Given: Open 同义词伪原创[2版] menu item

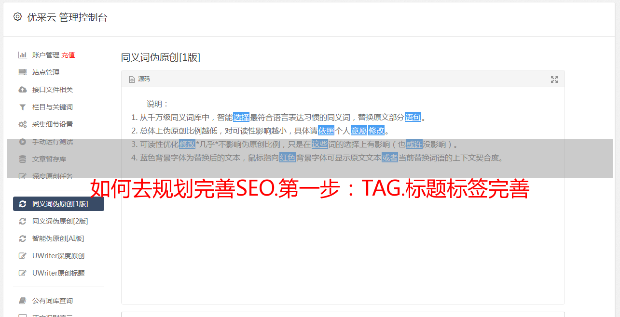Looking at the screenshot, I should click(58, 221).
